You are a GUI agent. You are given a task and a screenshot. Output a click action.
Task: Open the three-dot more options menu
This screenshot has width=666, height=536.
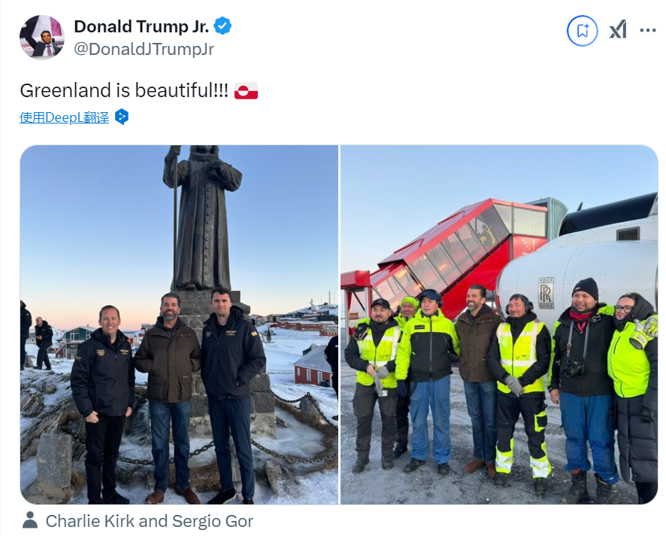(648, 30)
